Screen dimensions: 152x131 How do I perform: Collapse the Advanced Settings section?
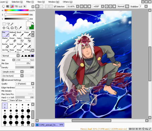(x=3, y=80)
